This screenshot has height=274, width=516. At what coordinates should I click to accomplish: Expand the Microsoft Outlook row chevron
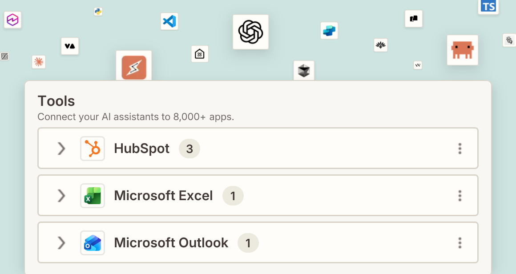point(61,243)
